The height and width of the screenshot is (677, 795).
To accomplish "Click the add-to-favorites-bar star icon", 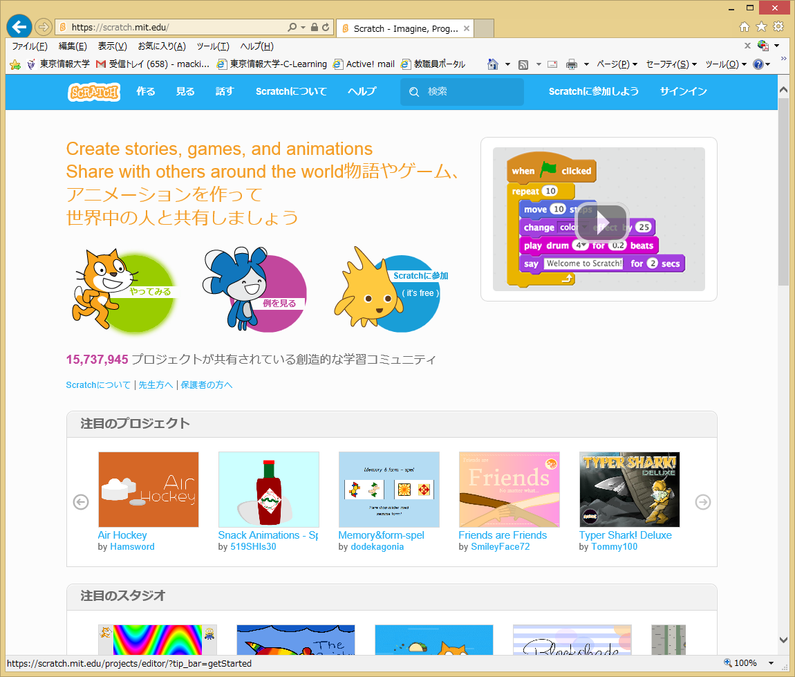I will 15,64.
